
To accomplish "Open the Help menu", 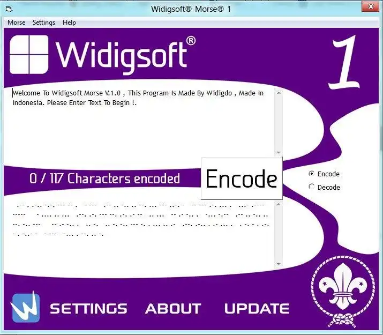I will (69, 23).
